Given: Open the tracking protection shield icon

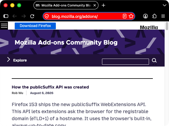Looking at the screenshot, I should pyautogui.click(x=47, y=16).
